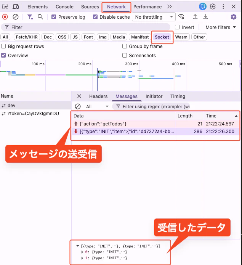This screenshot has height=265, width=242.
Task: Click the inspect element picker icon
Action: [x=5, y=6]
